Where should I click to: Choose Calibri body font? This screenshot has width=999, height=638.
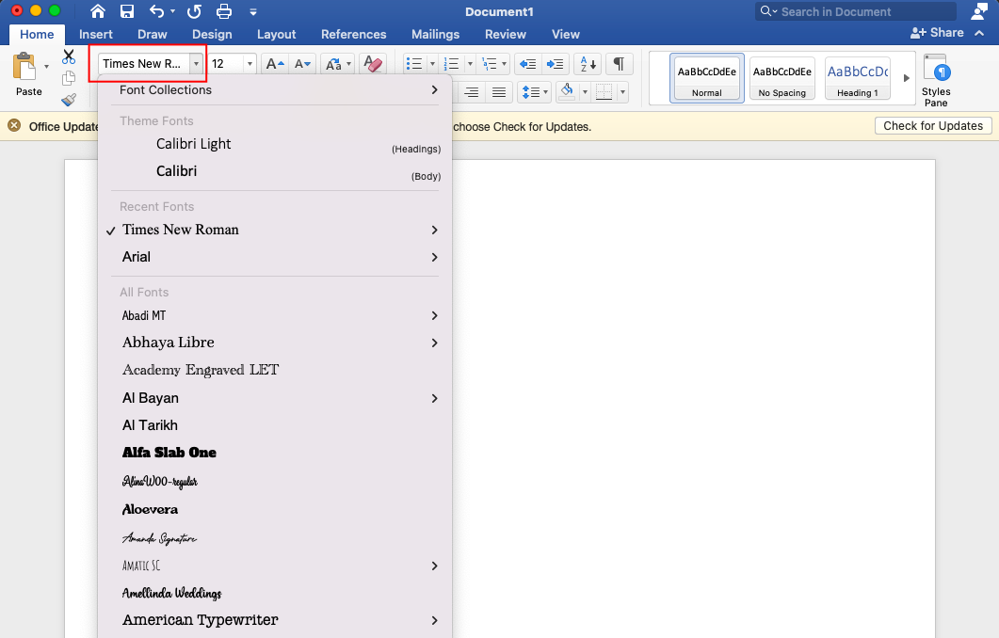[x=275, y=172]
